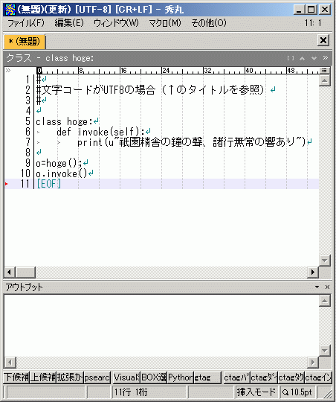Click the editor vertical scrollbar down arrow

pos(324,261)
